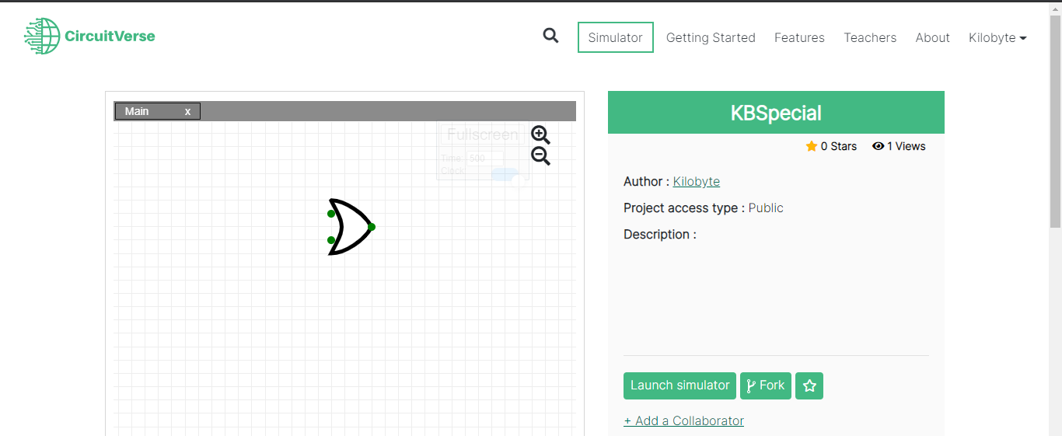Fork the KBSpecial project
The image size is (1062, 436).
pos(766,385)
